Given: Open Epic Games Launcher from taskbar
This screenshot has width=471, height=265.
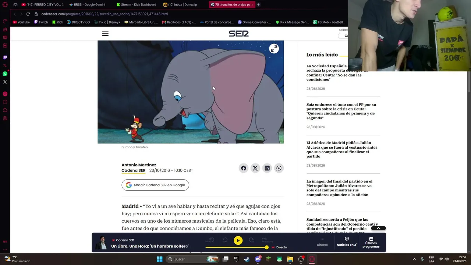Looking at the screenshot, I should coord(236,259).
